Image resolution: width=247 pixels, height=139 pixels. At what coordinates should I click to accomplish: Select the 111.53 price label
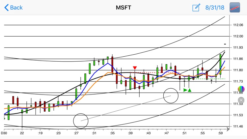pyautogui.click(x=238, y=115)
